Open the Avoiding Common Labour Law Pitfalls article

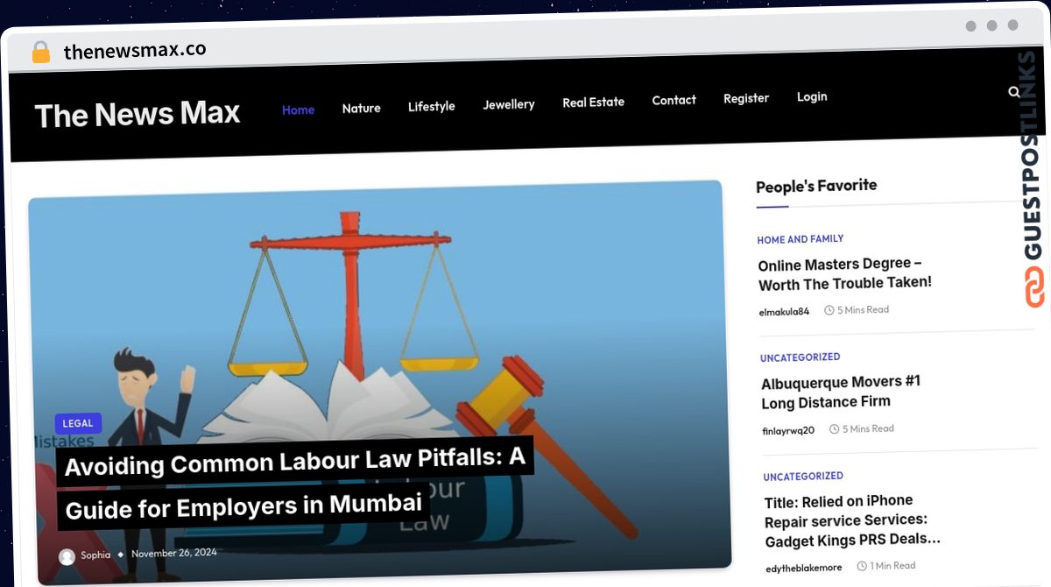tap(293, 484)
